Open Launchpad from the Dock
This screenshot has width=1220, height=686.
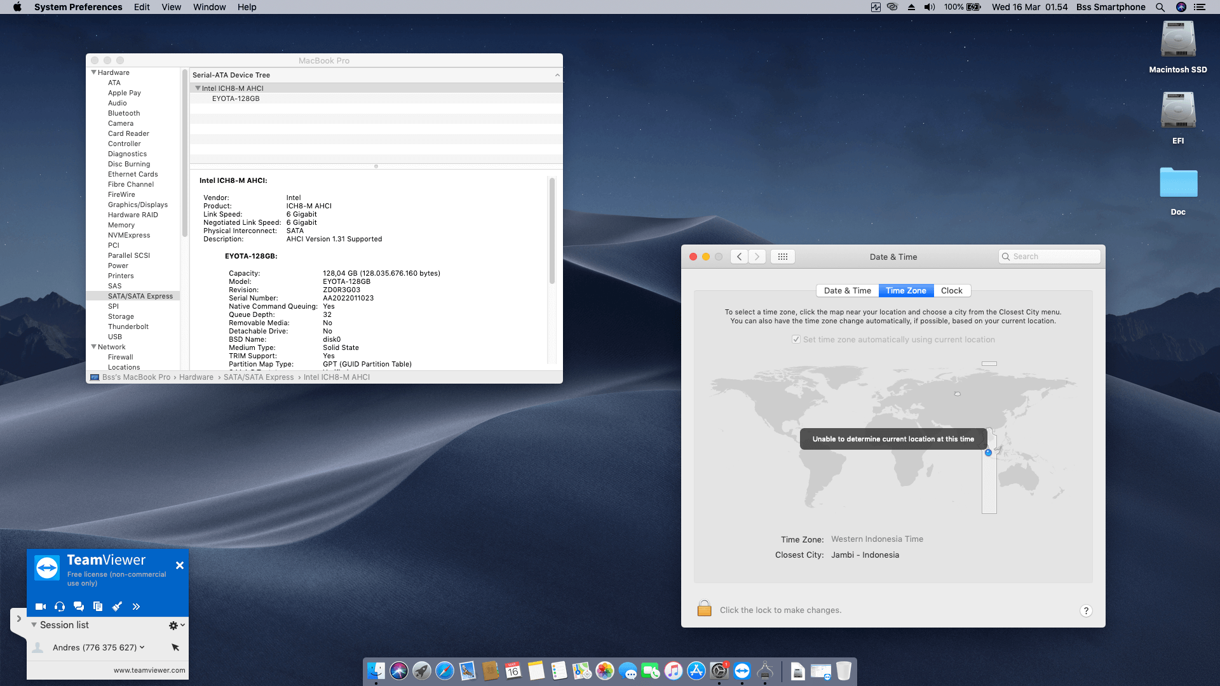coord(422,671)
